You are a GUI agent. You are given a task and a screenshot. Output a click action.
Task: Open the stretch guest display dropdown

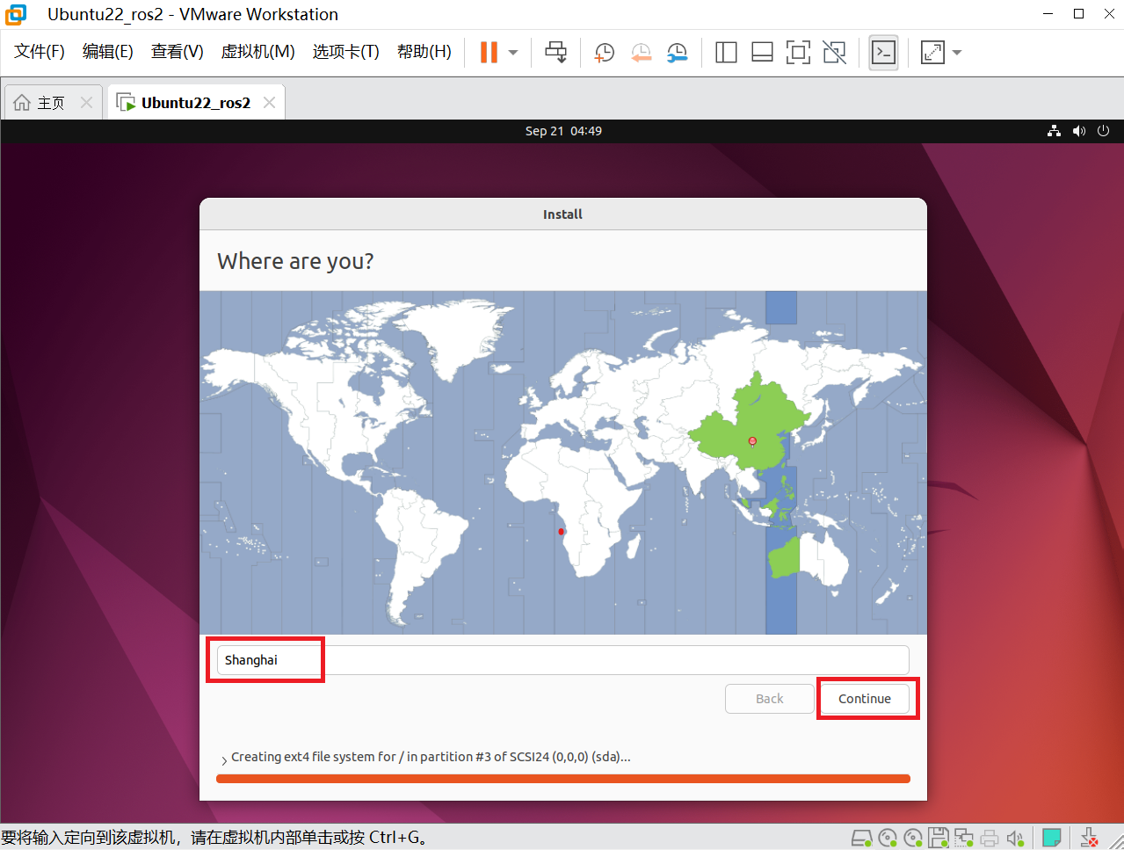click(x=956, y=53)
